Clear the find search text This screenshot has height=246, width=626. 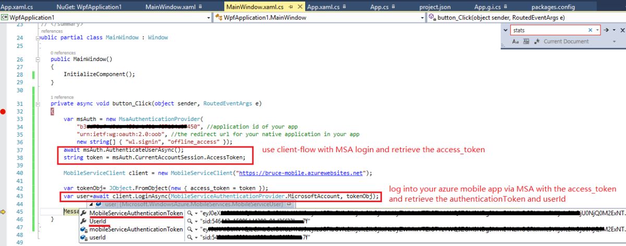tap(591, 30)
